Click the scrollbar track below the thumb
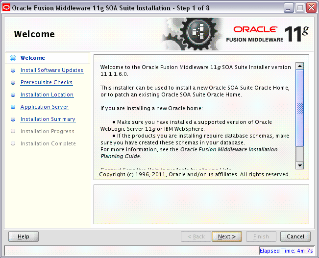 coord(300,154)
